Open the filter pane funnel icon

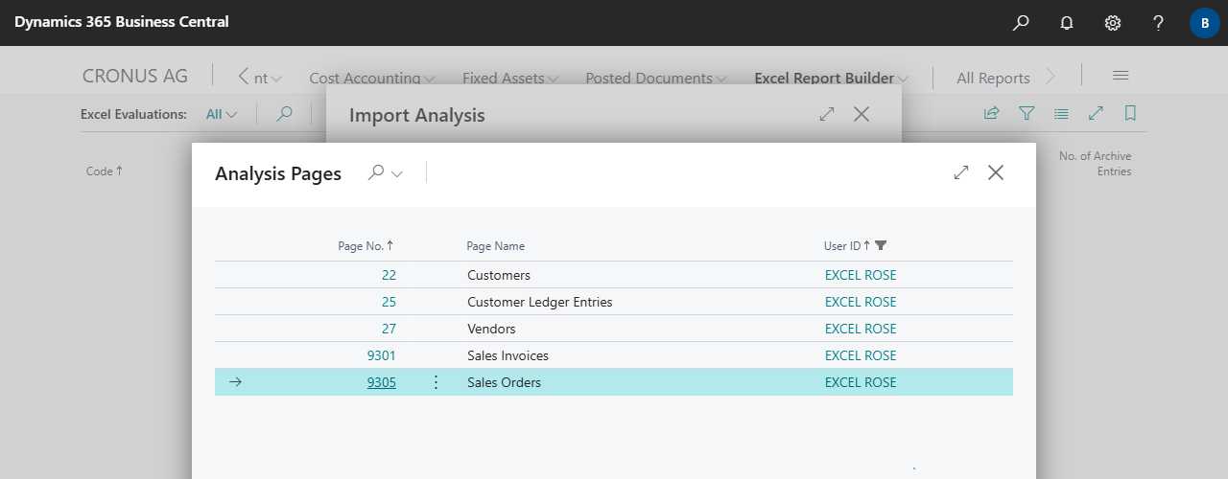(x=1027, y=113)
